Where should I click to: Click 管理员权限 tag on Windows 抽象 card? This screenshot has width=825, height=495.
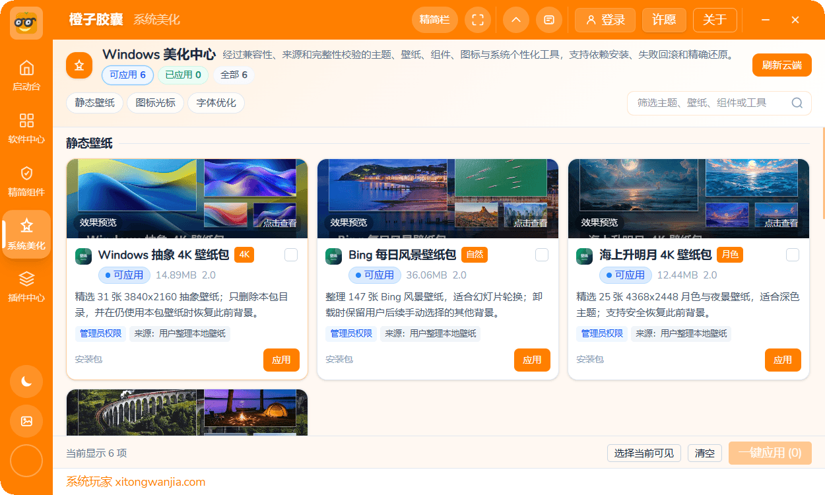point(101,333)
